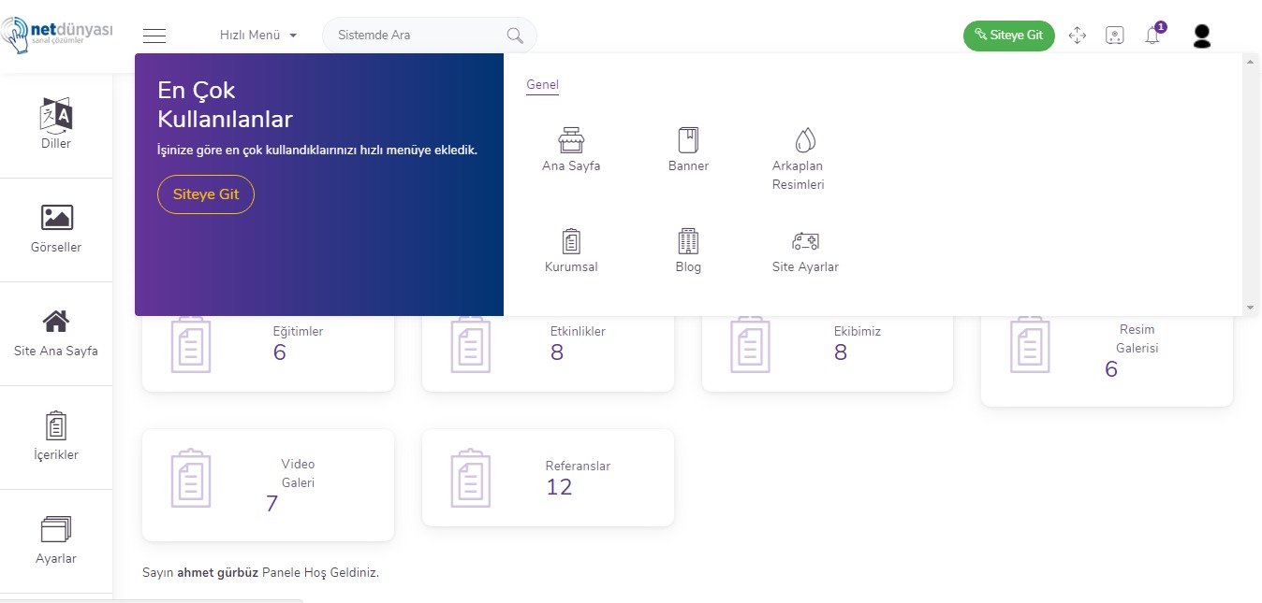Screen dimensions: 1262x603
Task: Click the Video Galeri count 7
Action: pyautogui.click(x=271, y=504)
